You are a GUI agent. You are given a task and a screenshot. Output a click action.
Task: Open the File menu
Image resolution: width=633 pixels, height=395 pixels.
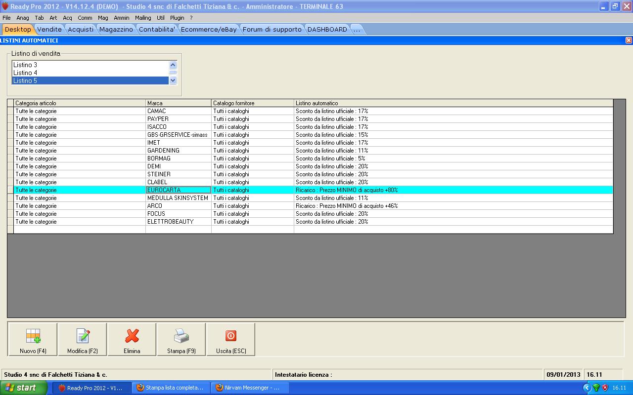(x=6, y=18)
